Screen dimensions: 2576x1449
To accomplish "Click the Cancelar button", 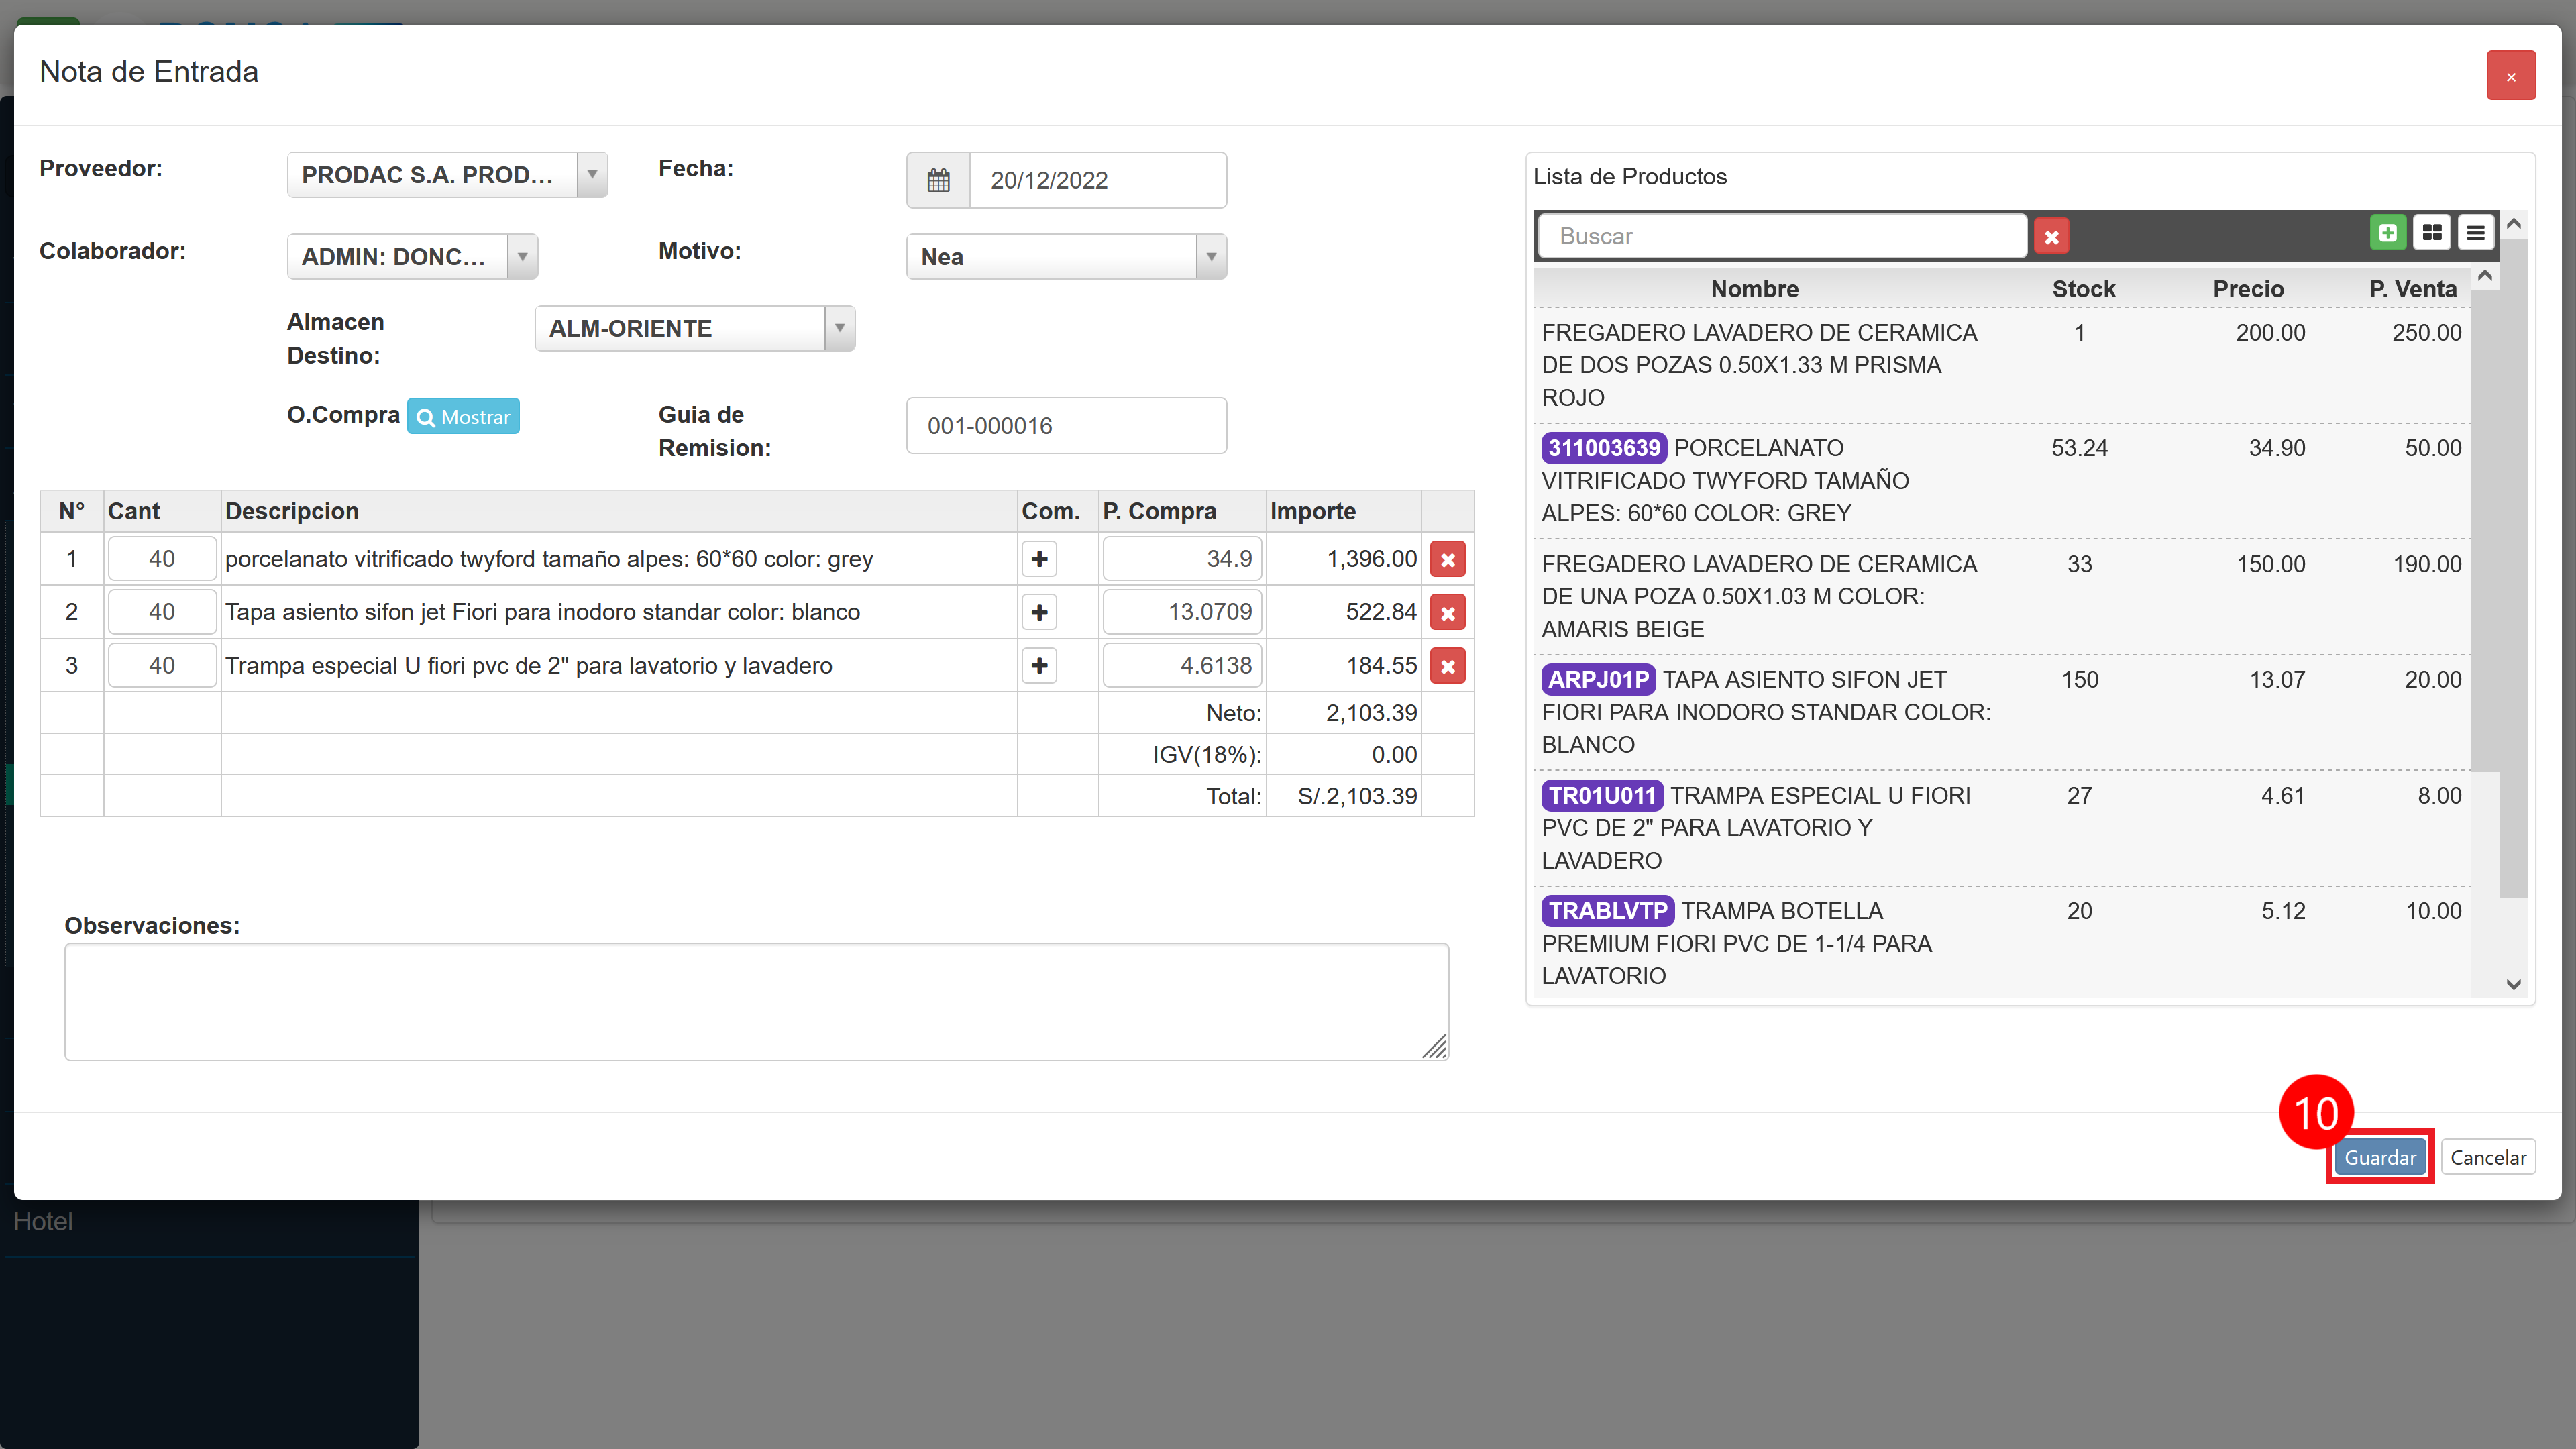I will (x=2487, y=1157).
